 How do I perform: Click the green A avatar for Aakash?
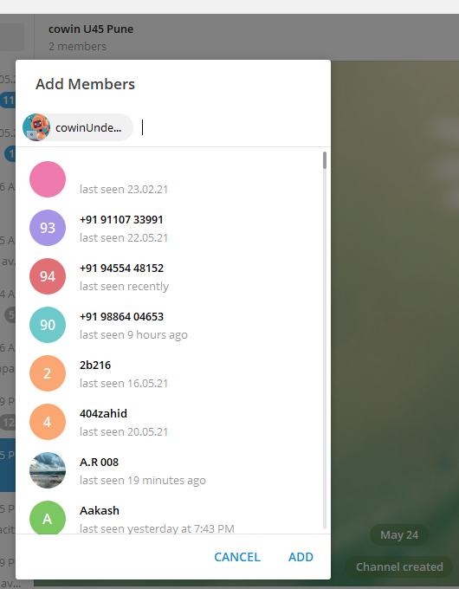click(x=48, y=517)
